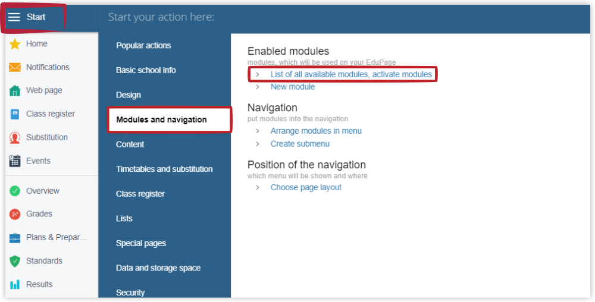The width and height of the screenshot is (595, 302).
Task: Click the Web page house icon
Action: coord(15,90)
